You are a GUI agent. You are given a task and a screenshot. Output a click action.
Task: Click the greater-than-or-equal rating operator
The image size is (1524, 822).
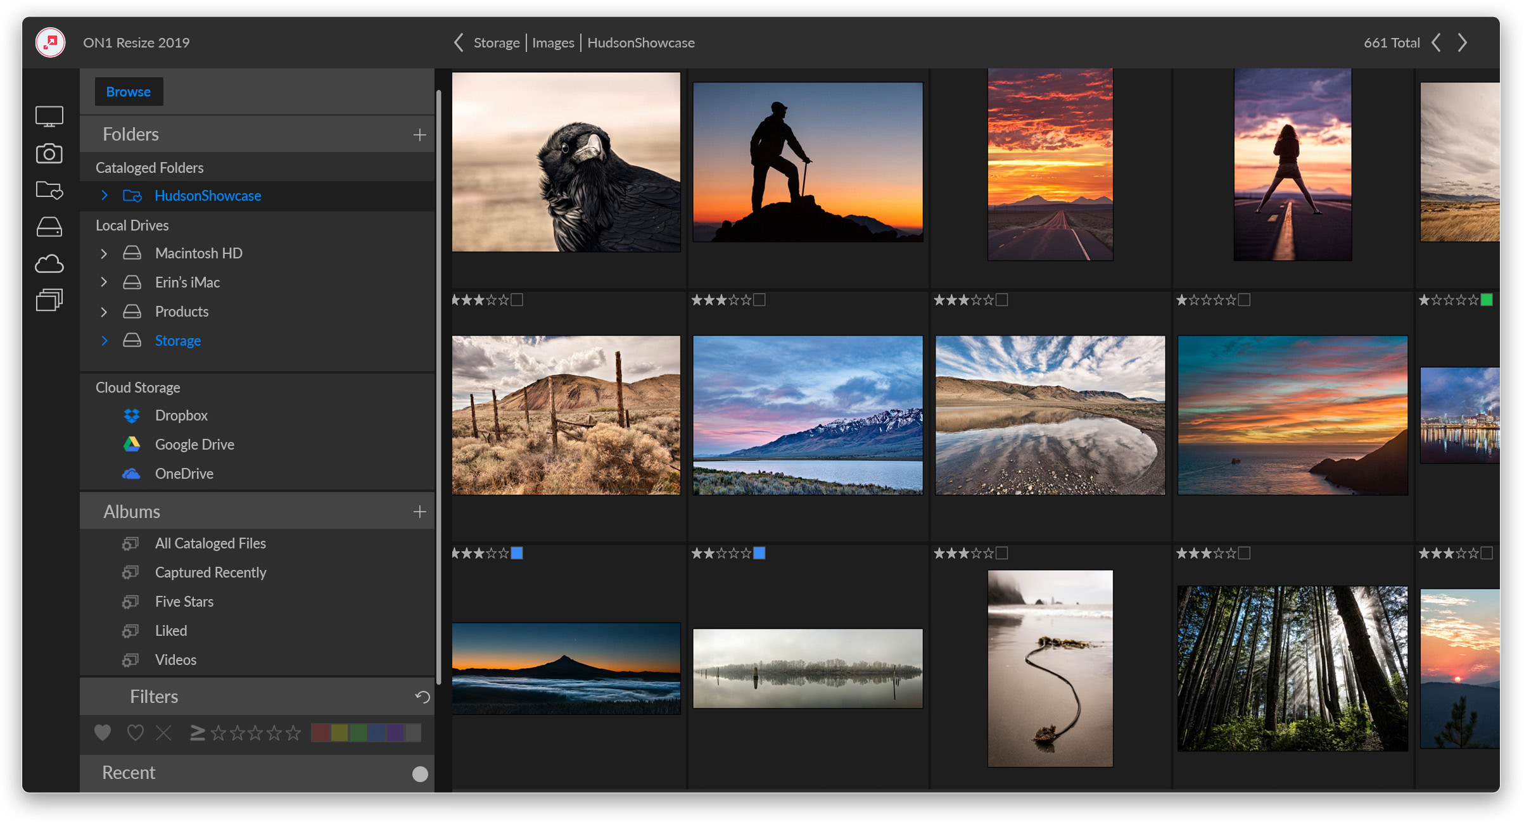[197, 733]
